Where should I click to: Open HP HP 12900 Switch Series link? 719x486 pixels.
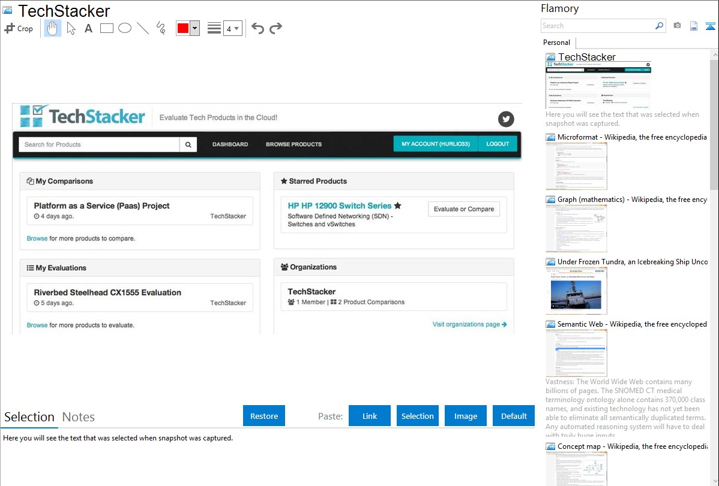(x=339, y=206)
